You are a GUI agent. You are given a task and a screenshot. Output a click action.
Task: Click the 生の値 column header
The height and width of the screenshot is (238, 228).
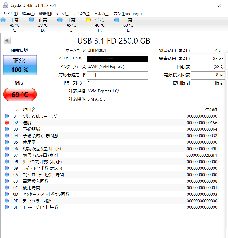click(195, 110)
